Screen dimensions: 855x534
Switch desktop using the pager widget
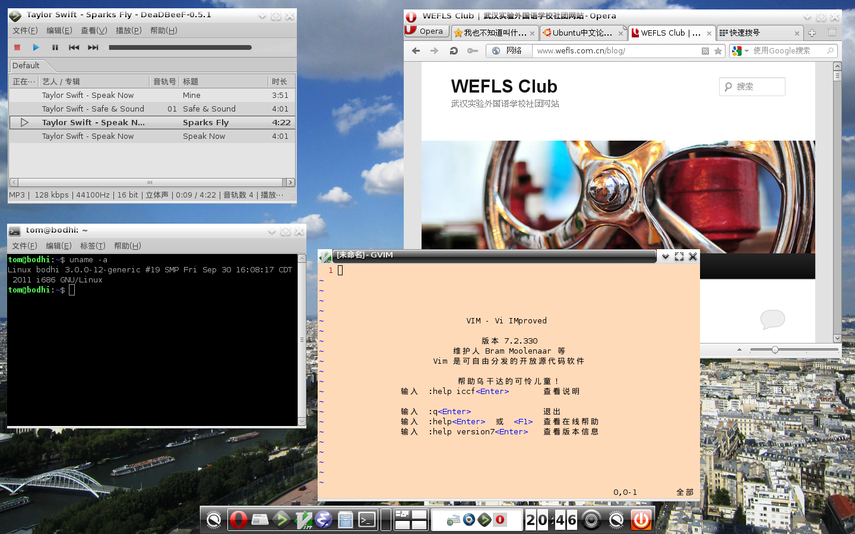click(x=411, y=520)
